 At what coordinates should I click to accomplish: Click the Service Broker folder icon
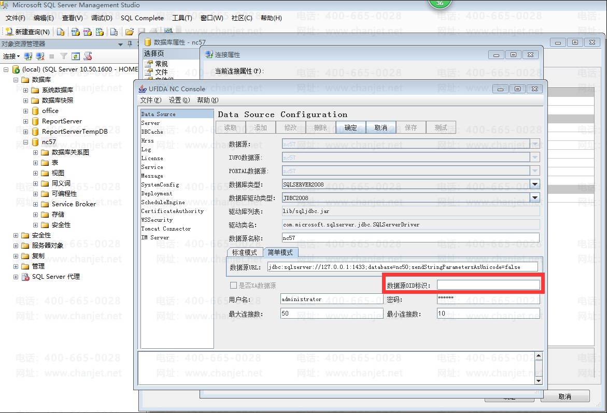[45, 204]
